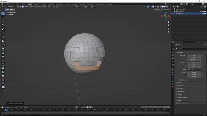The height and width of the screenshot is (116, 207).
Task: Switch to wireframe viewport shading
Action: 161,7
